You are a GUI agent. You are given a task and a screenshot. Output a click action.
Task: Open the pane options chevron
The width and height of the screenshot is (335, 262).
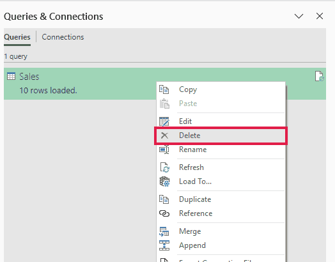coord(299,16)
